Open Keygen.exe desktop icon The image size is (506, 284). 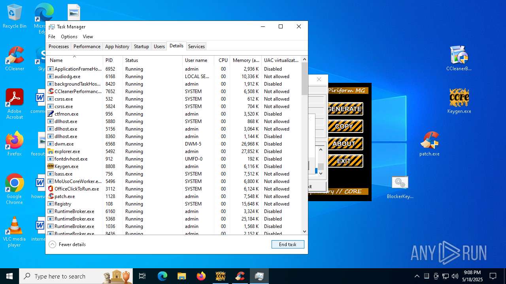click(459, 101)
